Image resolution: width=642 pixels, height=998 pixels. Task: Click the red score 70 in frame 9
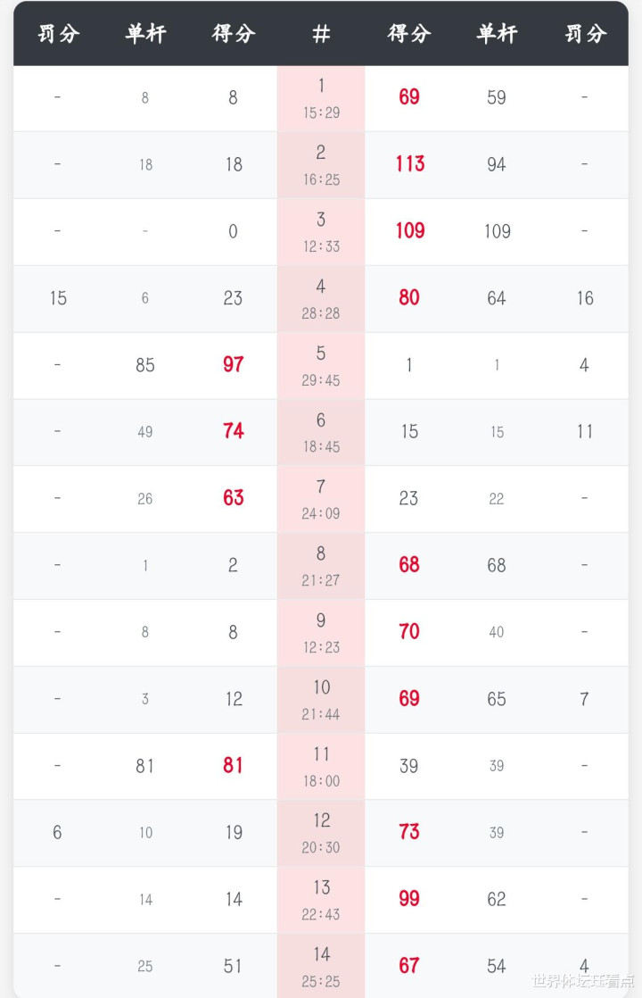click(409, 632)
